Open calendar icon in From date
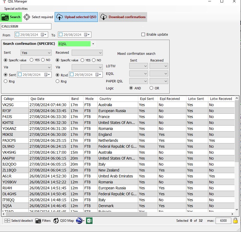The height and width of the screenshot is (232, 241). (x=42, y=35)
